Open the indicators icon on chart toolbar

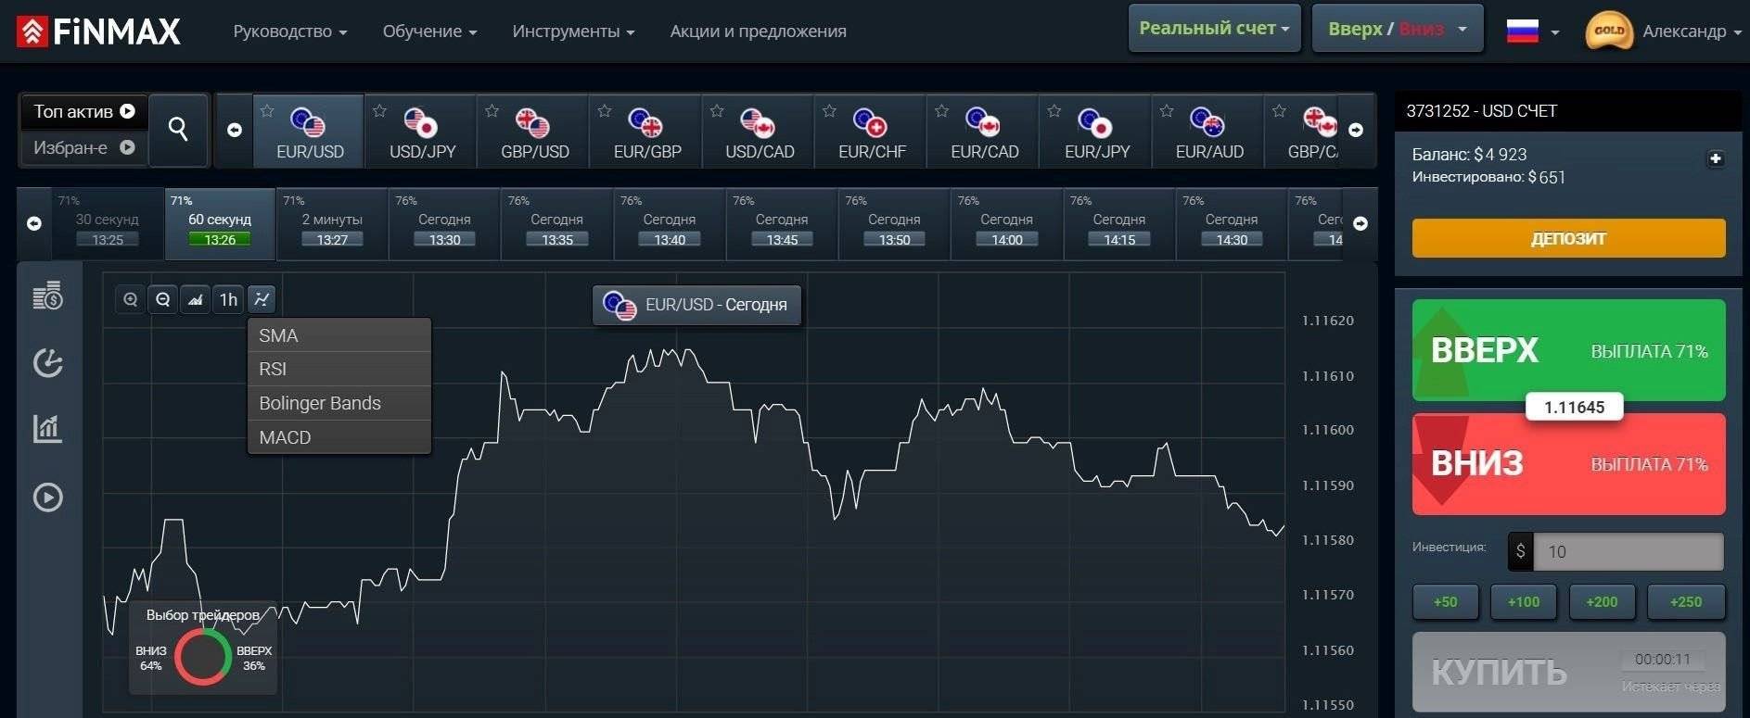point(262,299)
